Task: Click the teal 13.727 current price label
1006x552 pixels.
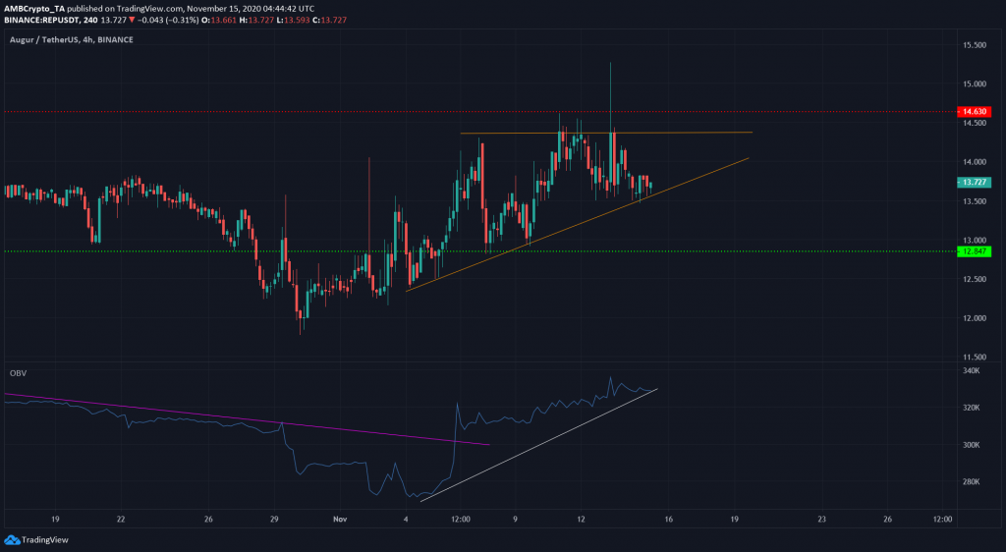Action: (975, 182)
